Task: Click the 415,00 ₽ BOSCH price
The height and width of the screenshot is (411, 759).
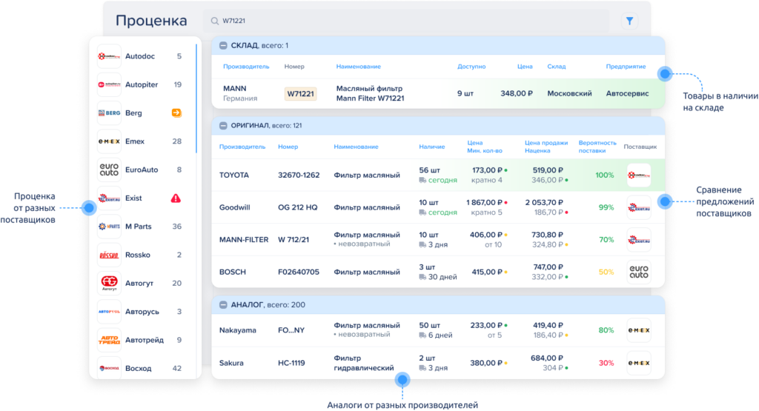Action: click(487, 272)
